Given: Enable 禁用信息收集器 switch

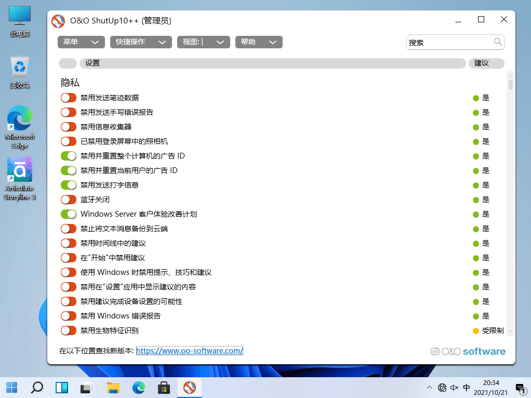Looking at the screenshot, I should pyautogui.click(x=69, y=127).
